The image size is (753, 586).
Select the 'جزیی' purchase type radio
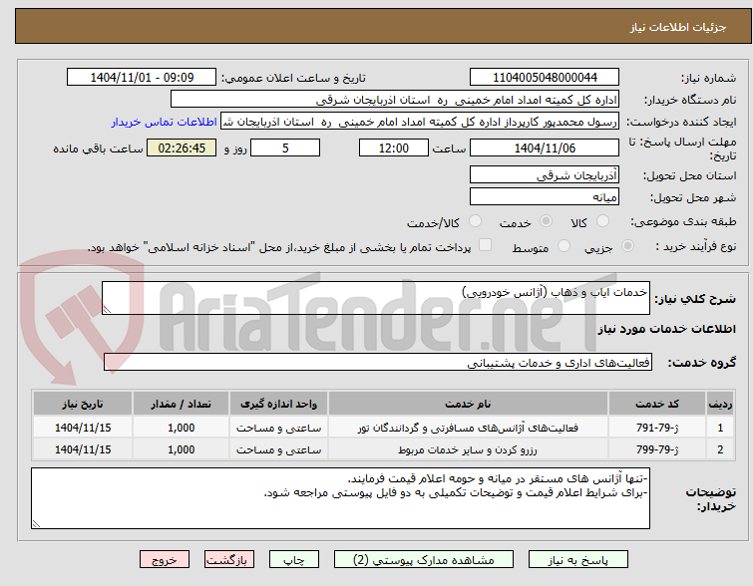627,246
